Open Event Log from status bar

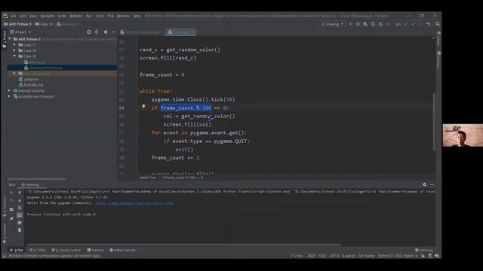(424, 250)
